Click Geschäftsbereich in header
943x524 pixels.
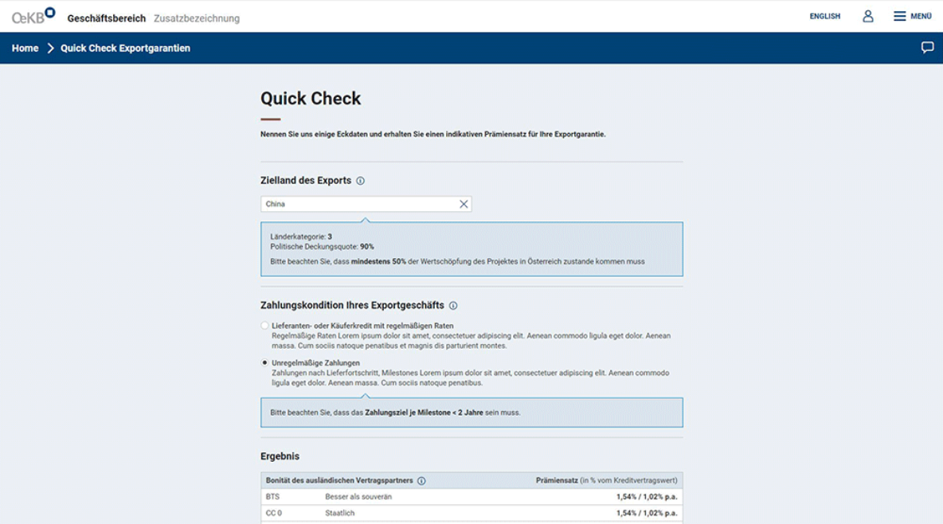pyautogui.click(x=106, y=18)
